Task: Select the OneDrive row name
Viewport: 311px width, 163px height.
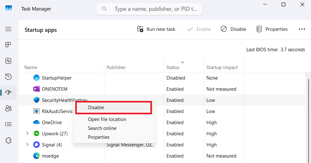Action: [52, 123]
